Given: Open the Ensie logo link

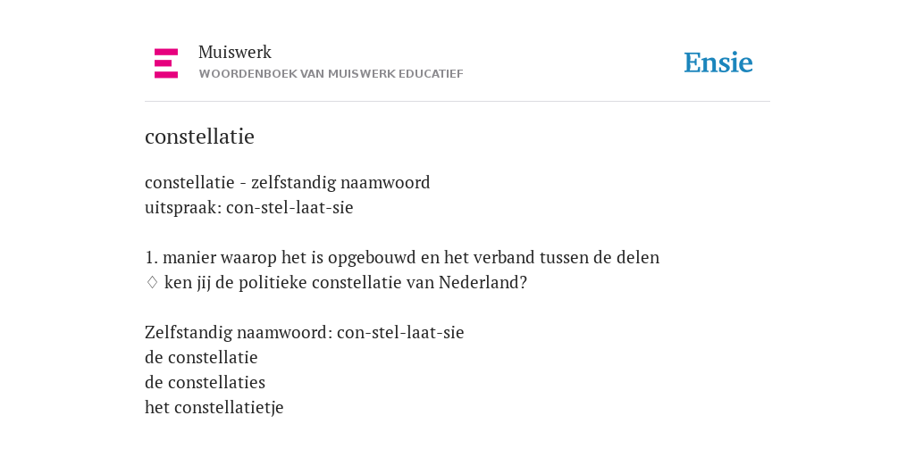Looking at the screenshot, I should click(x=718, y=62).
